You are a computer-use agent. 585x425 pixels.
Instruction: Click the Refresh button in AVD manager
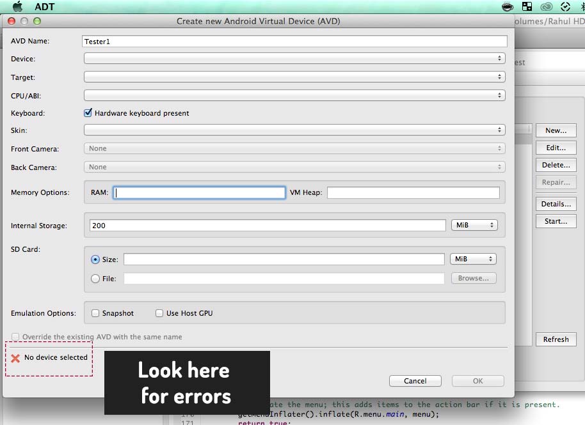coord(556,339)
